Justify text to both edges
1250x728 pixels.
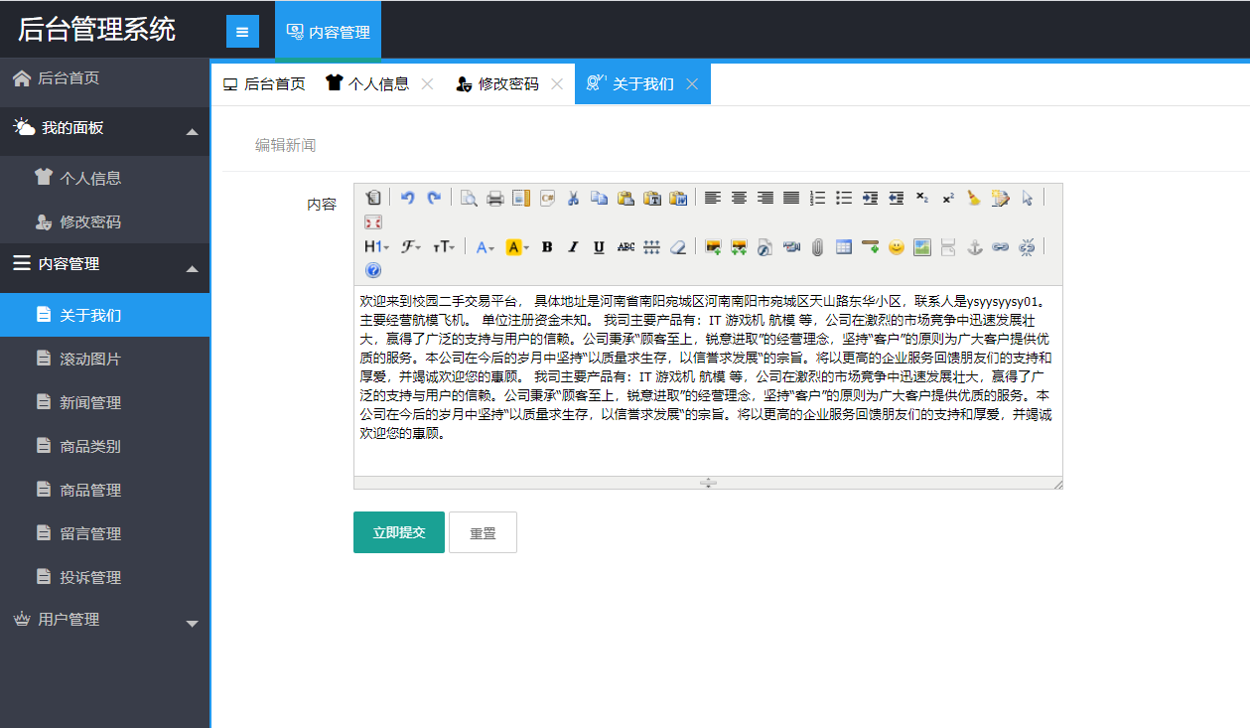click(791, 198)
